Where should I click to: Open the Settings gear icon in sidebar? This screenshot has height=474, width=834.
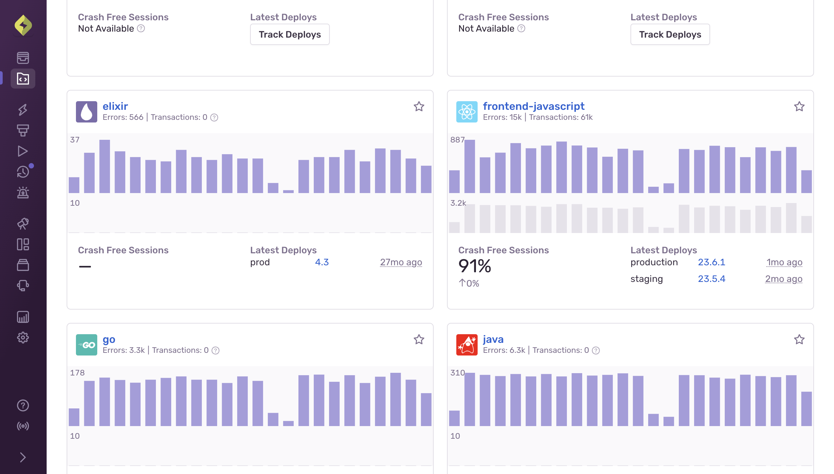pyautogui.click(x=23, y=337)
